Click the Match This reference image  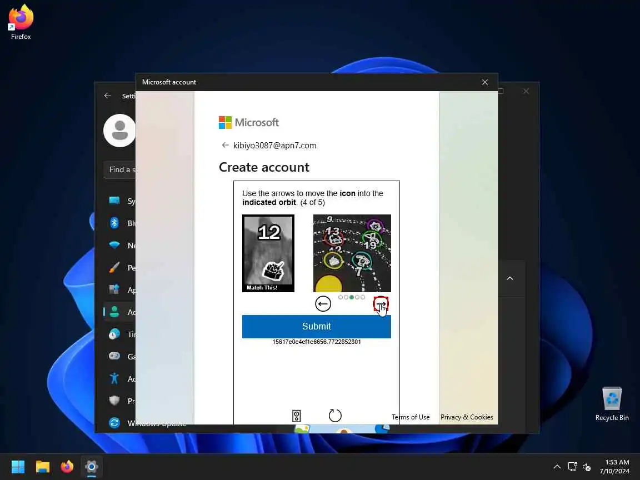click(268, 253)
